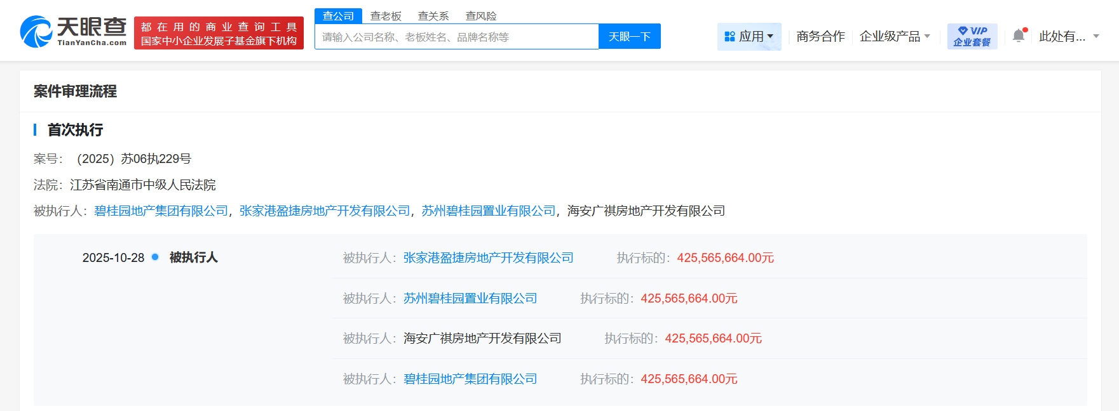Open the 商务合作 link
This screenshot has height=411, width=1119.
[820, 36]
